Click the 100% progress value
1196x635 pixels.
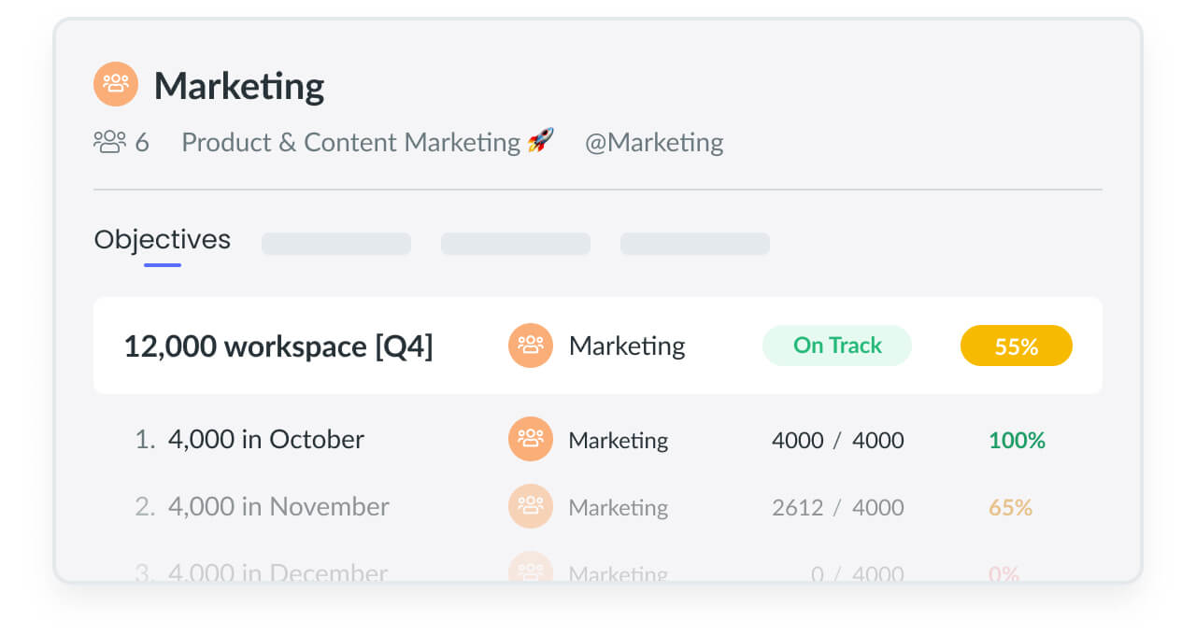pyautogui.click(x=1017, y=440)
